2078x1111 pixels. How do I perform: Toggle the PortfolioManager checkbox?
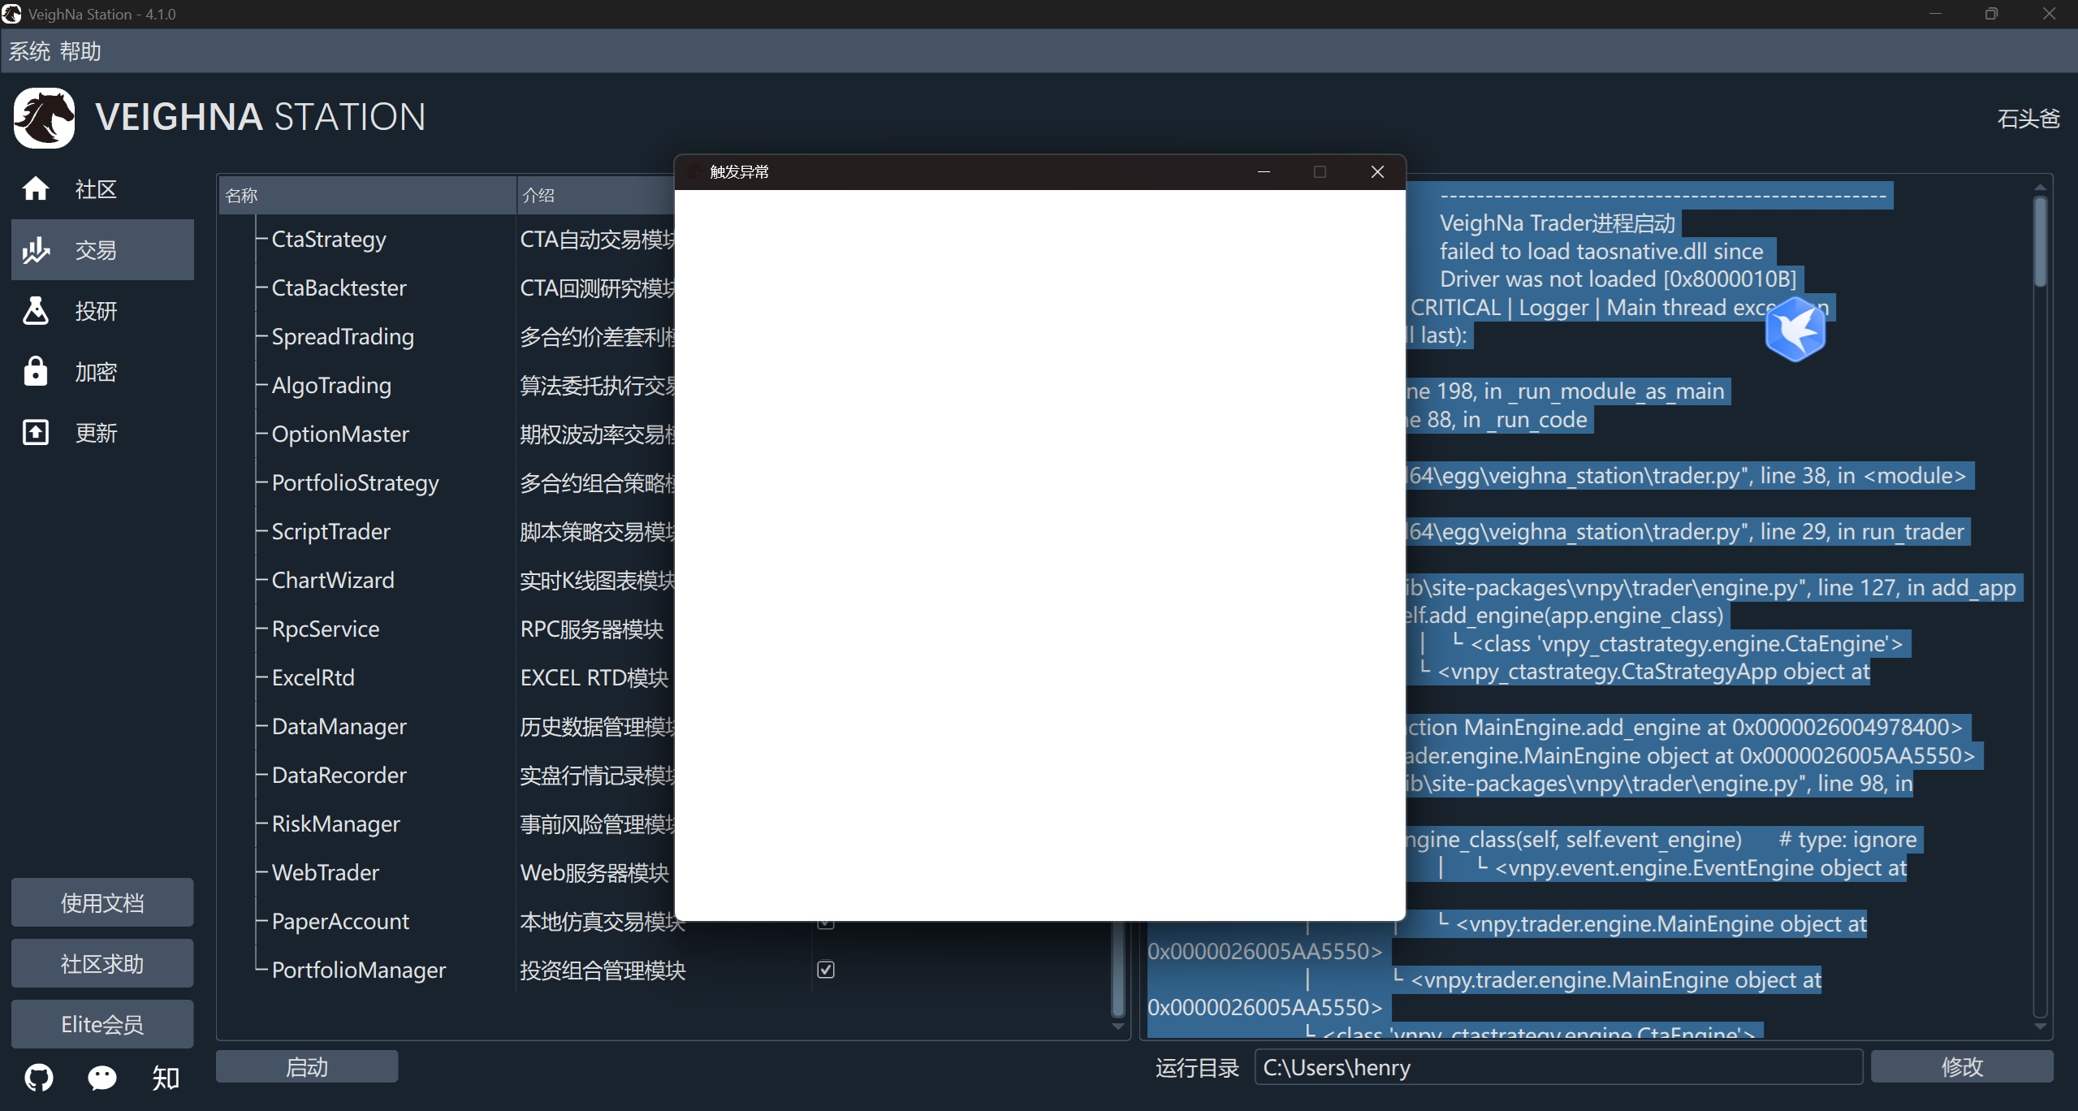(826, 970)
